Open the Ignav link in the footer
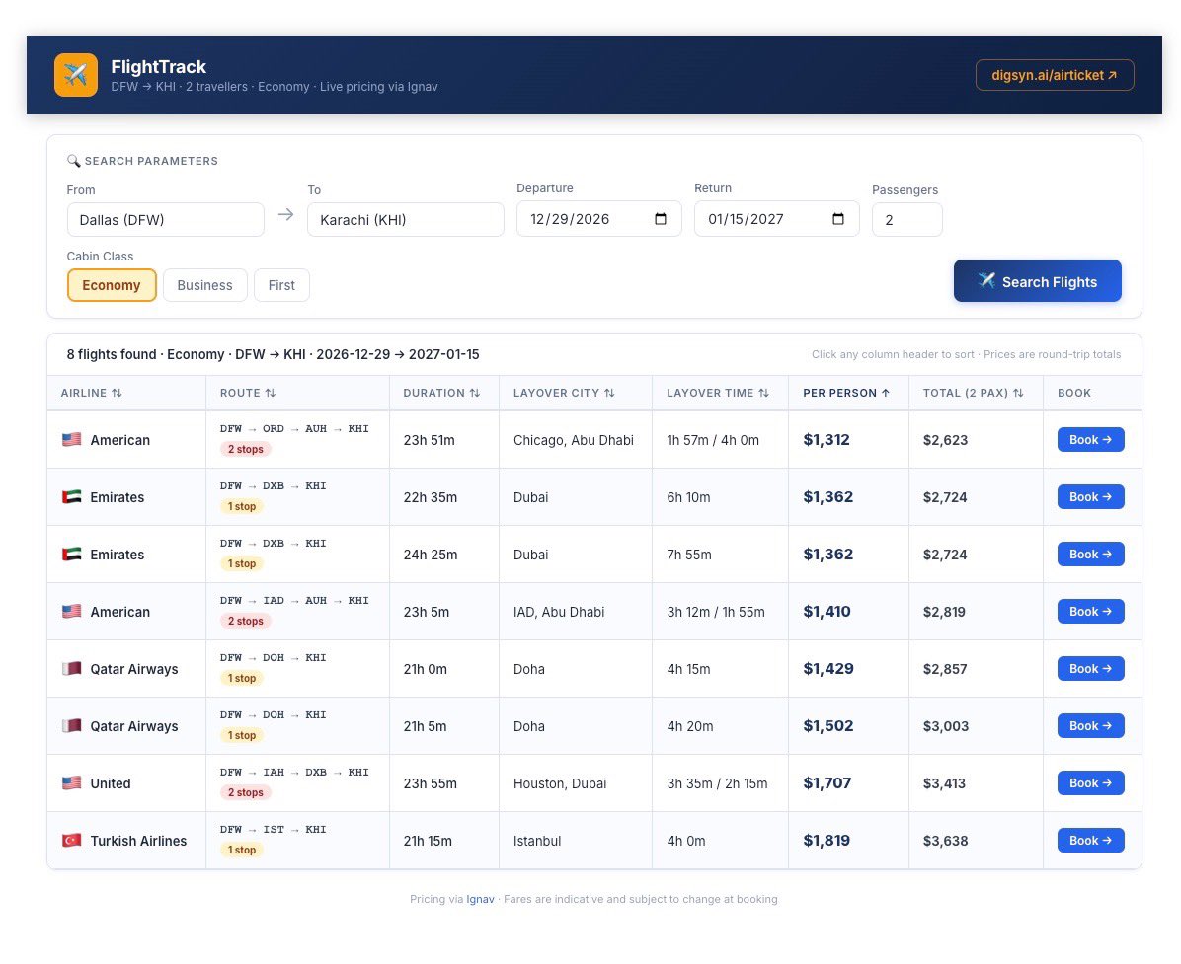 point(480,899)
